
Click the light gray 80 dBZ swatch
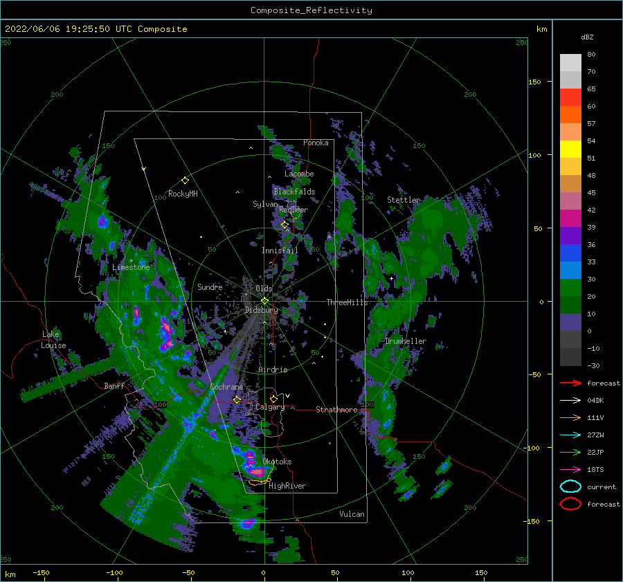click(x=570, y=62)
